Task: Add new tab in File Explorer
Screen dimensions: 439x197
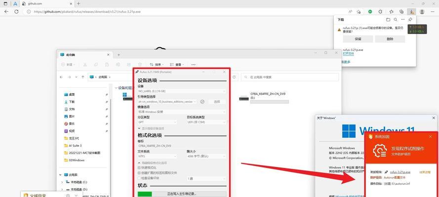Action: (x=119, y=55)
